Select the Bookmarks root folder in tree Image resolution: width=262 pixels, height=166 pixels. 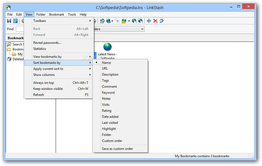coord(15,49)
